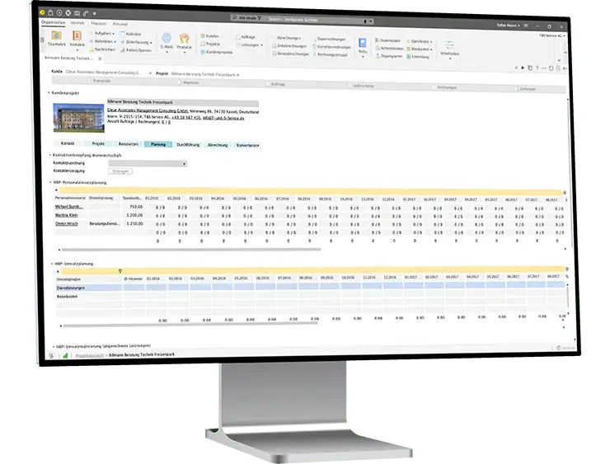Click the microphone icon in search bar

point(365,21)
